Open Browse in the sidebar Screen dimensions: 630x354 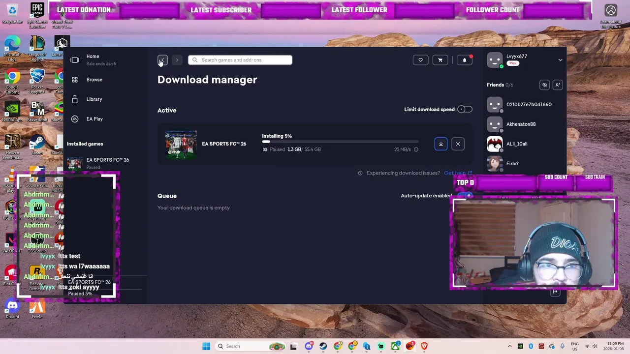[x=94, y=80]
